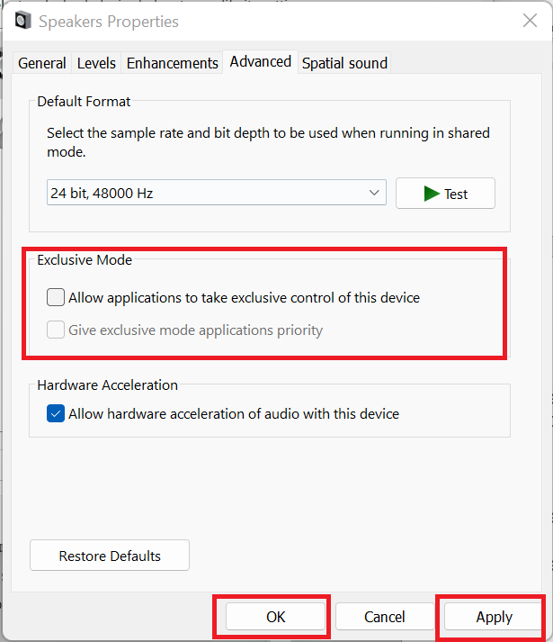Go to the Spatial sound tab
The width and height of the screenshot is (553, 642).
tap(344, 63)
